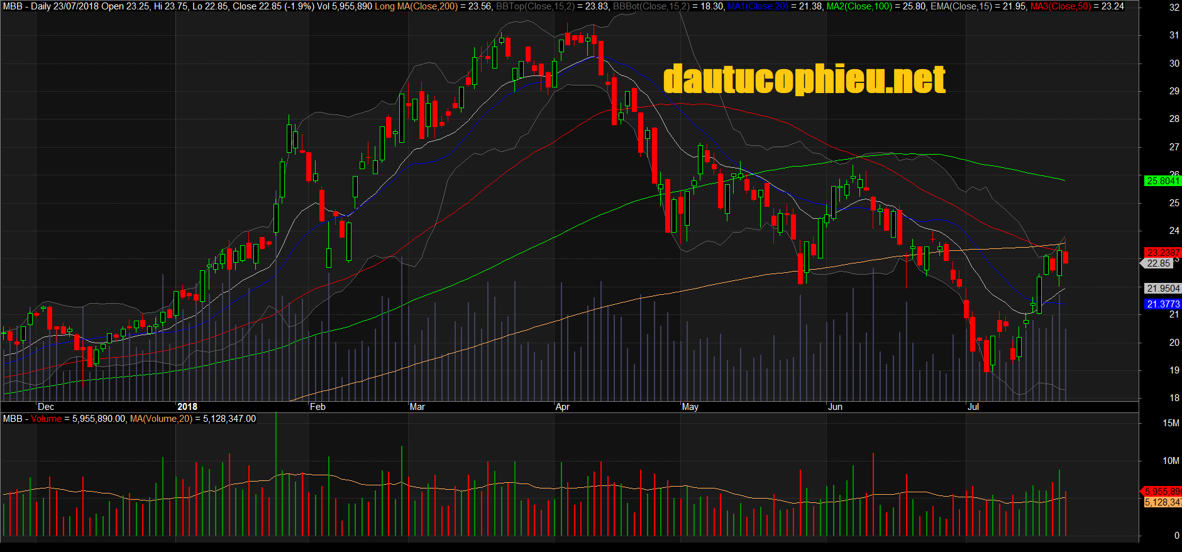Click the Feb month marker on time axis
Screen dimensions: 1182x552
pyautogui.click(x=318, y=407)
